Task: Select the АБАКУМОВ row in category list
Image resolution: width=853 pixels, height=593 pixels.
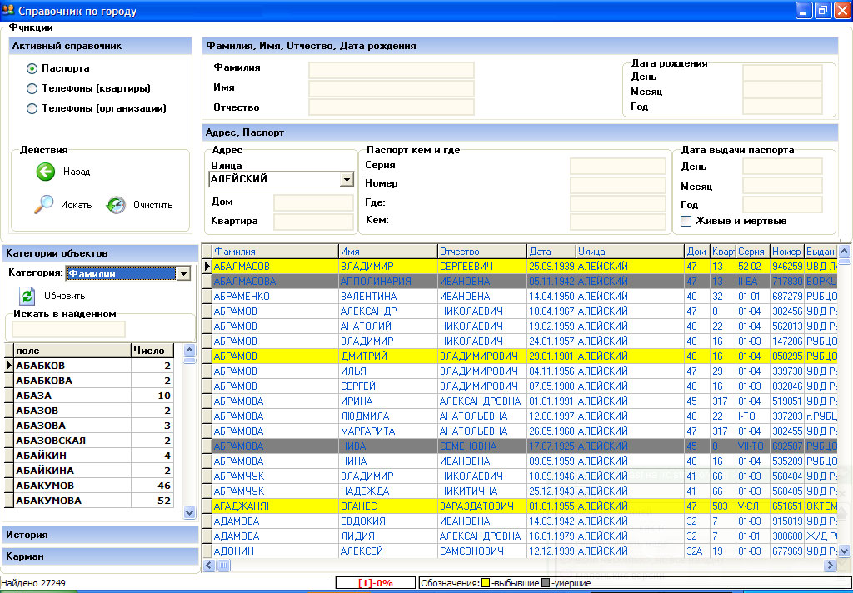Action: [45, 486]
